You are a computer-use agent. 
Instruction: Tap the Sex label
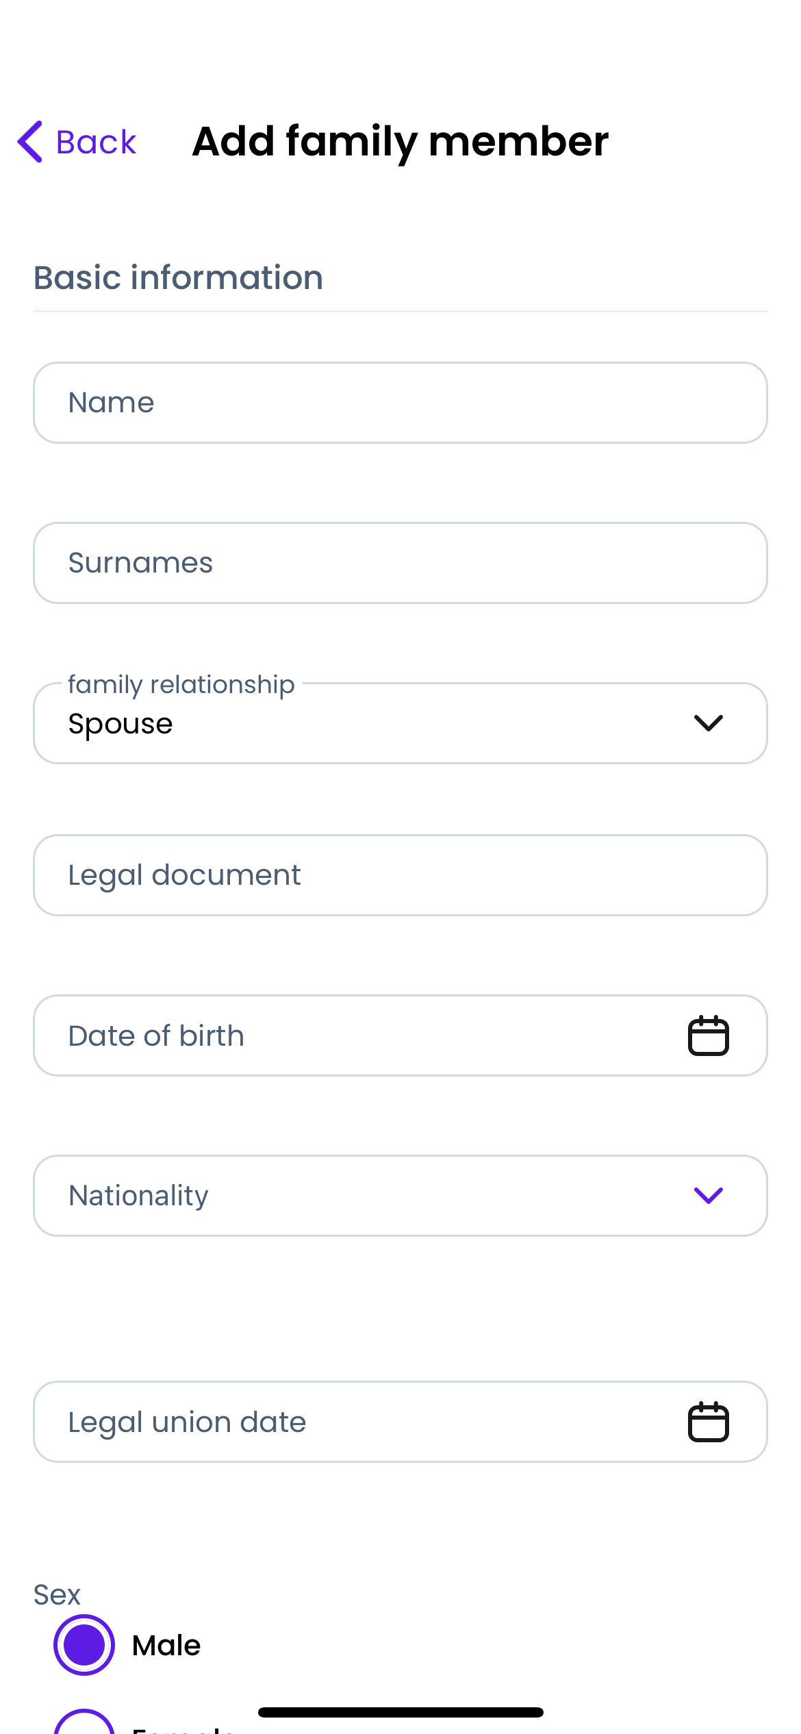(57, 1594)
